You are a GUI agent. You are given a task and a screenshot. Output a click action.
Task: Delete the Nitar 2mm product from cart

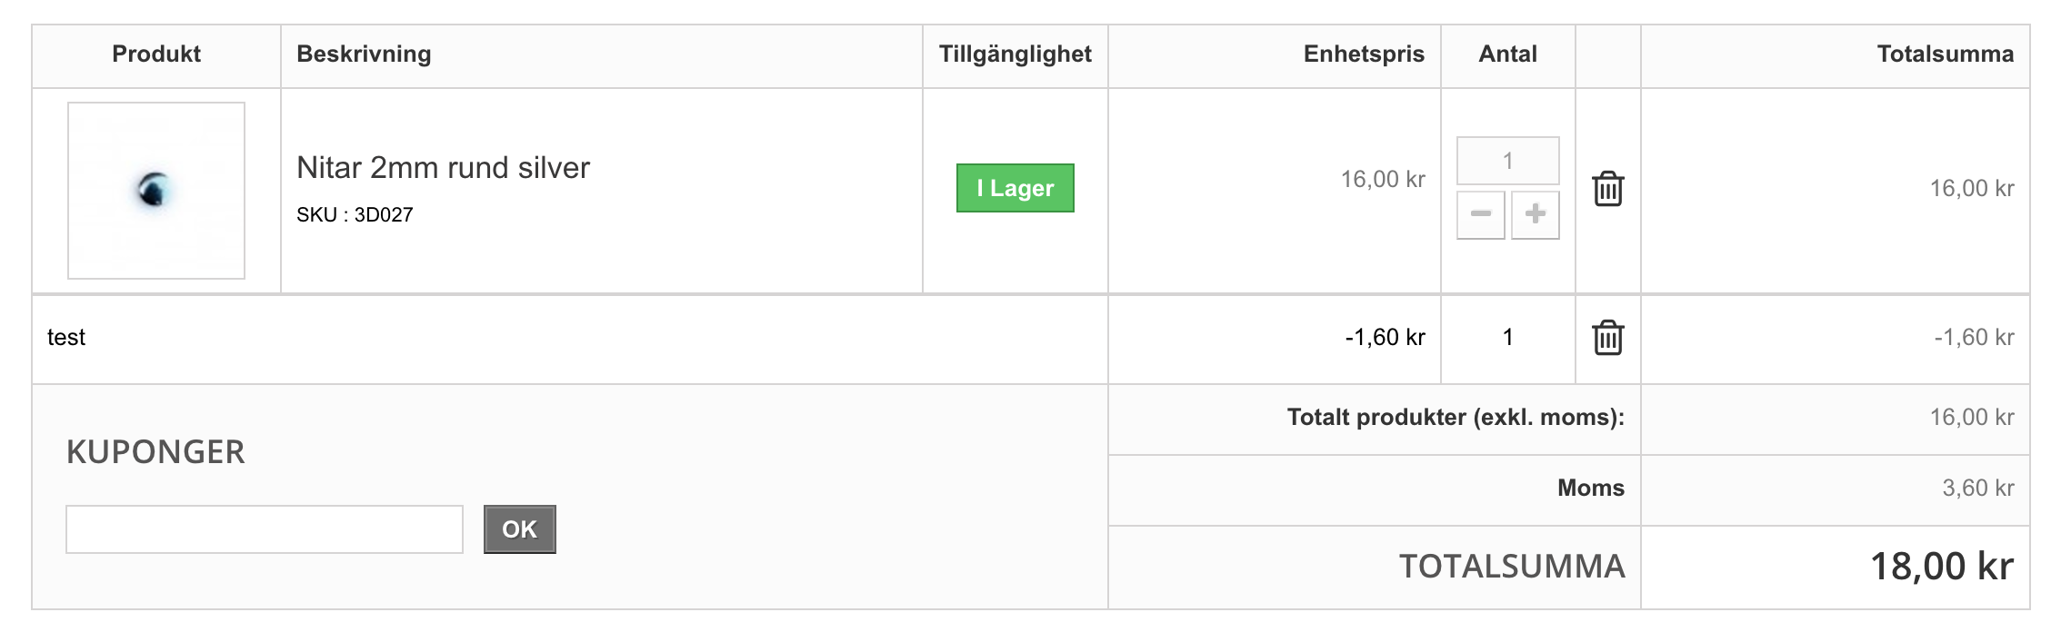(1607, 189)
